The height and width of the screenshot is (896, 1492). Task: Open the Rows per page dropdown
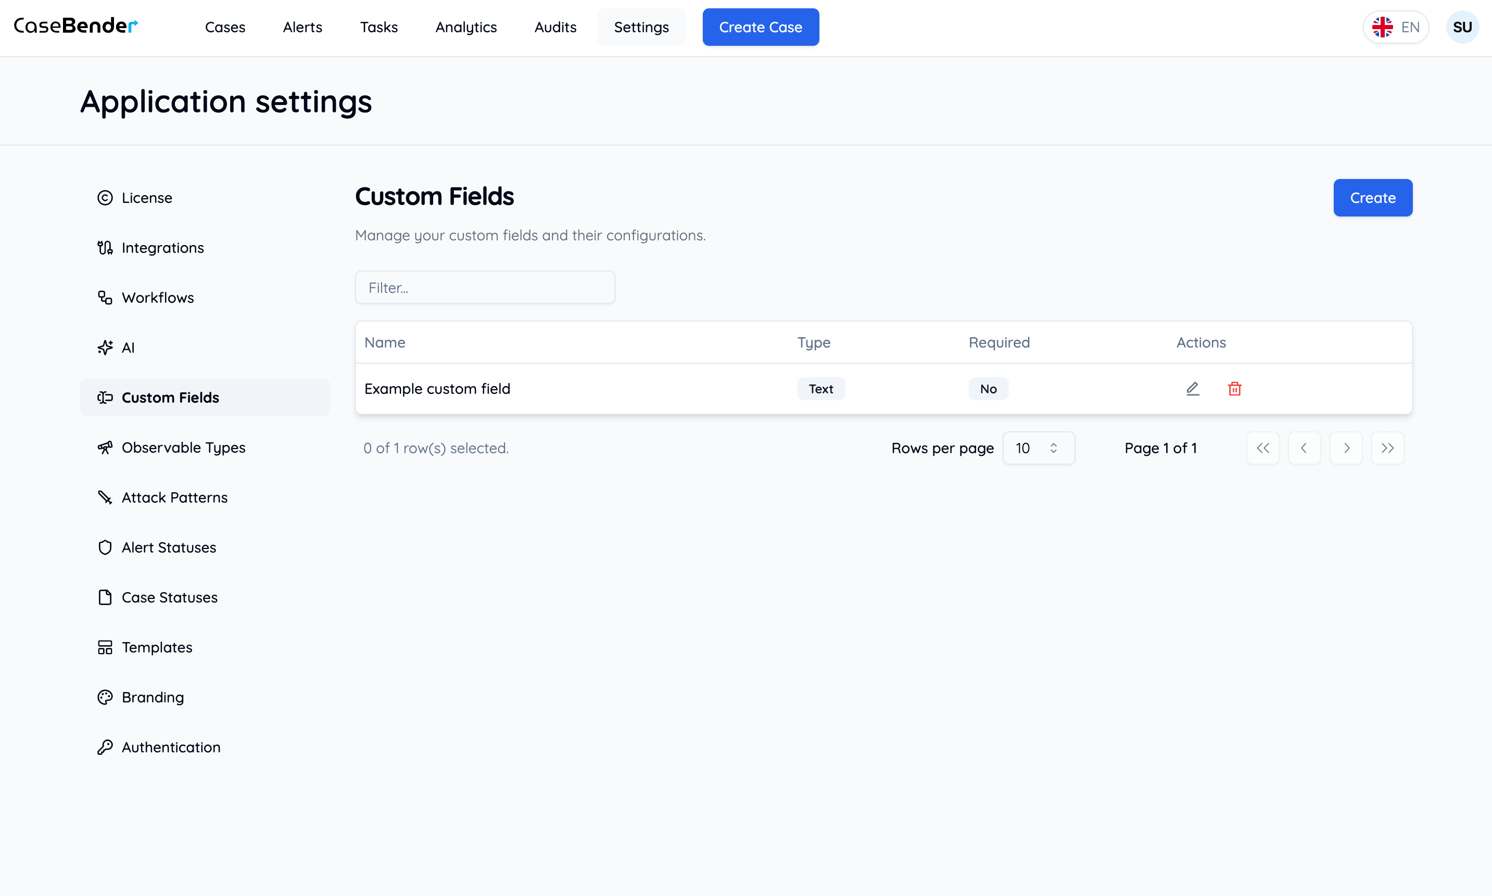tap(1039, 448)
